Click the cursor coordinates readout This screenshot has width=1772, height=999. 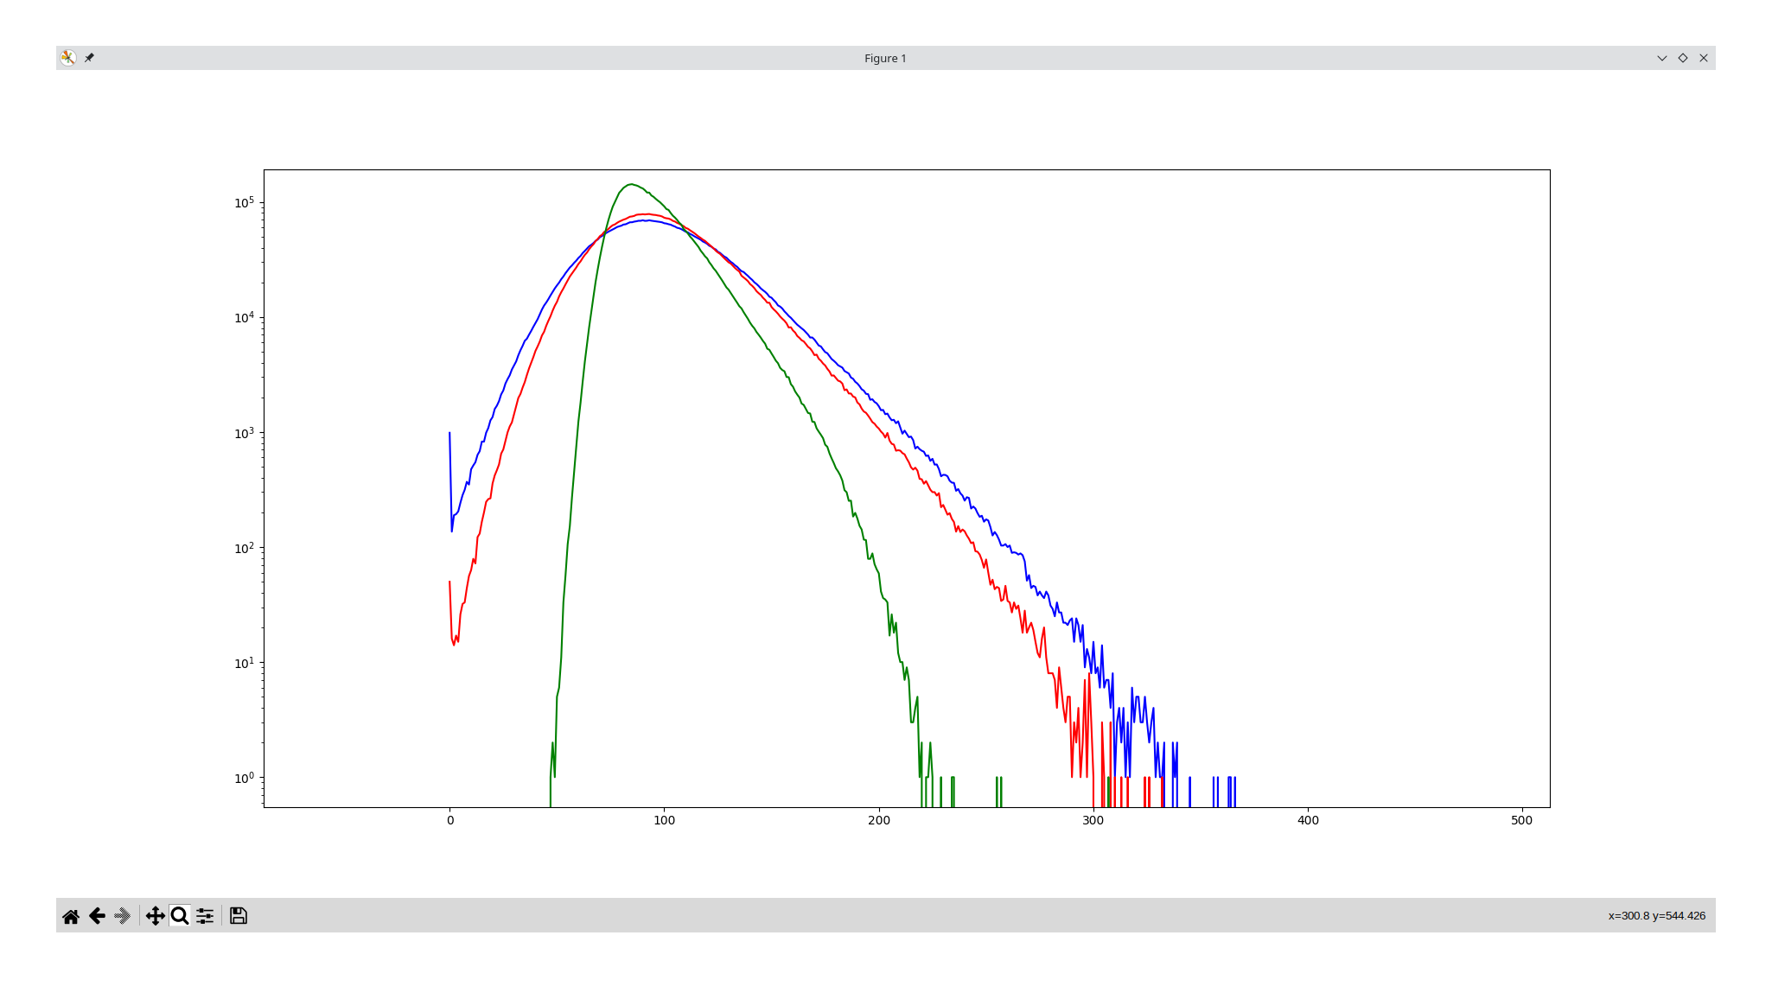(1656, 916)
